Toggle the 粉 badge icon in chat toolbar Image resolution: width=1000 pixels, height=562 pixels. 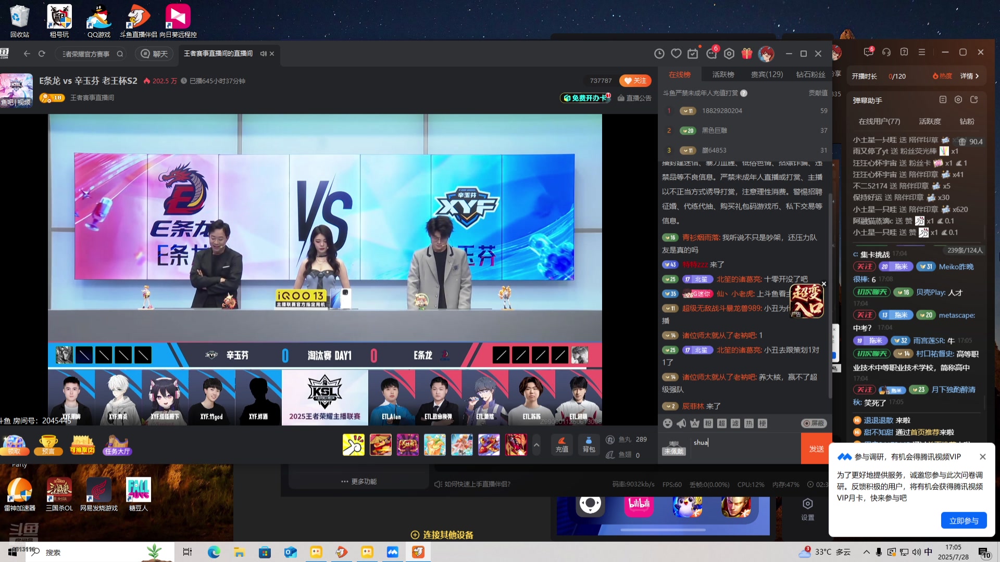pyautogui.click(x=708, y=424)
